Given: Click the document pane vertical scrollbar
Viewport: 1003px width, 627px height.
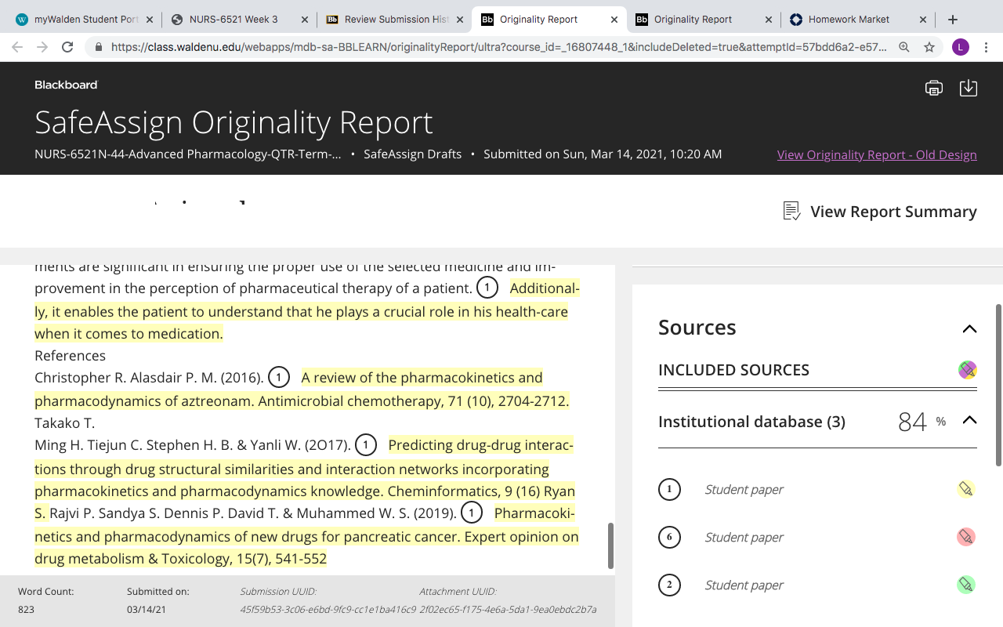Looking at the screenshot, I should [x=610, y=545].
